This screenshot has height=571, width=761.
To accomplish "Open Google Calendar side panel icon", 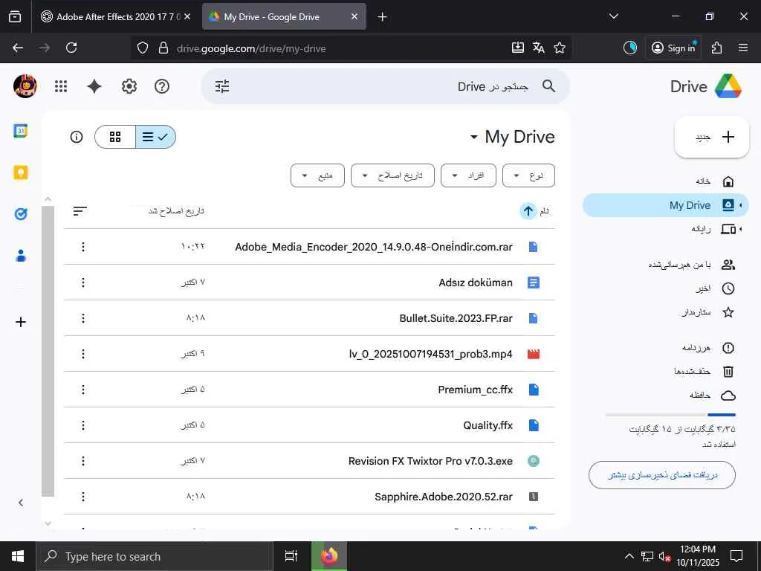I will pyautogui.click(x=20, y=131).
